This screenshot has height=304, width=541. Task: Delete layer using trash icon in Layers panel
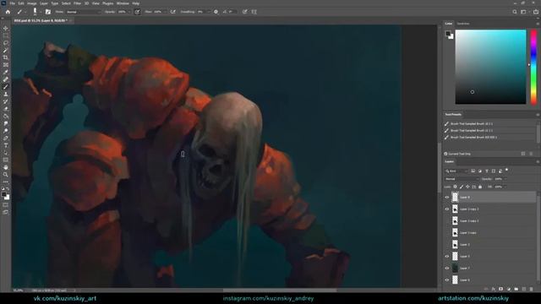532,289
